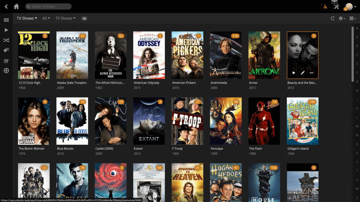Open the Heroes Reborn poster
Viewport: 360px width, 202px height.
tap(110, 182)
